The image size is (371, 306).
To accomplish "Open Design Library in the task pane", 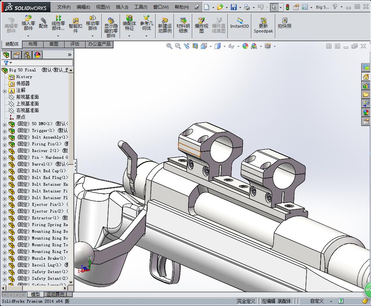I will (366, 86).
